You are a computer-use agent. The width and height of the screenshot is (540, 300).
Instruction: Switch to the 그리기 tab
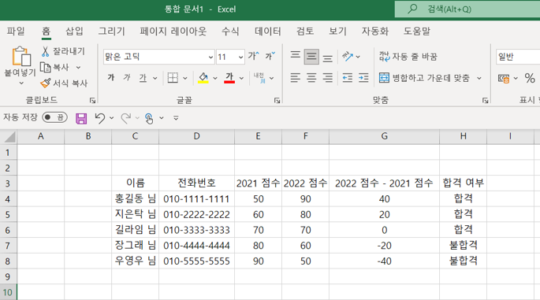coord(112,31)
